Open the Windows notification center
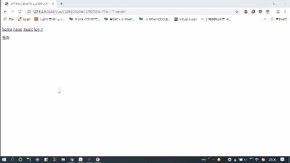 click(282, 159)
